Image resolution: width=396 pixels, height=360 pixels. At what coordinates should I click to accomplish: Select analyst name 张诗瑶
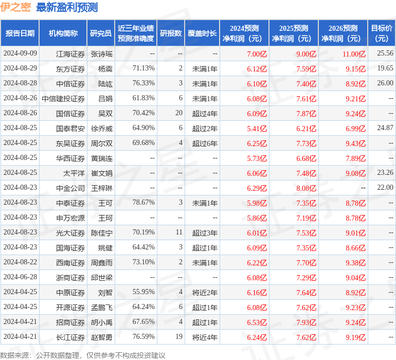tap(101, 54)
